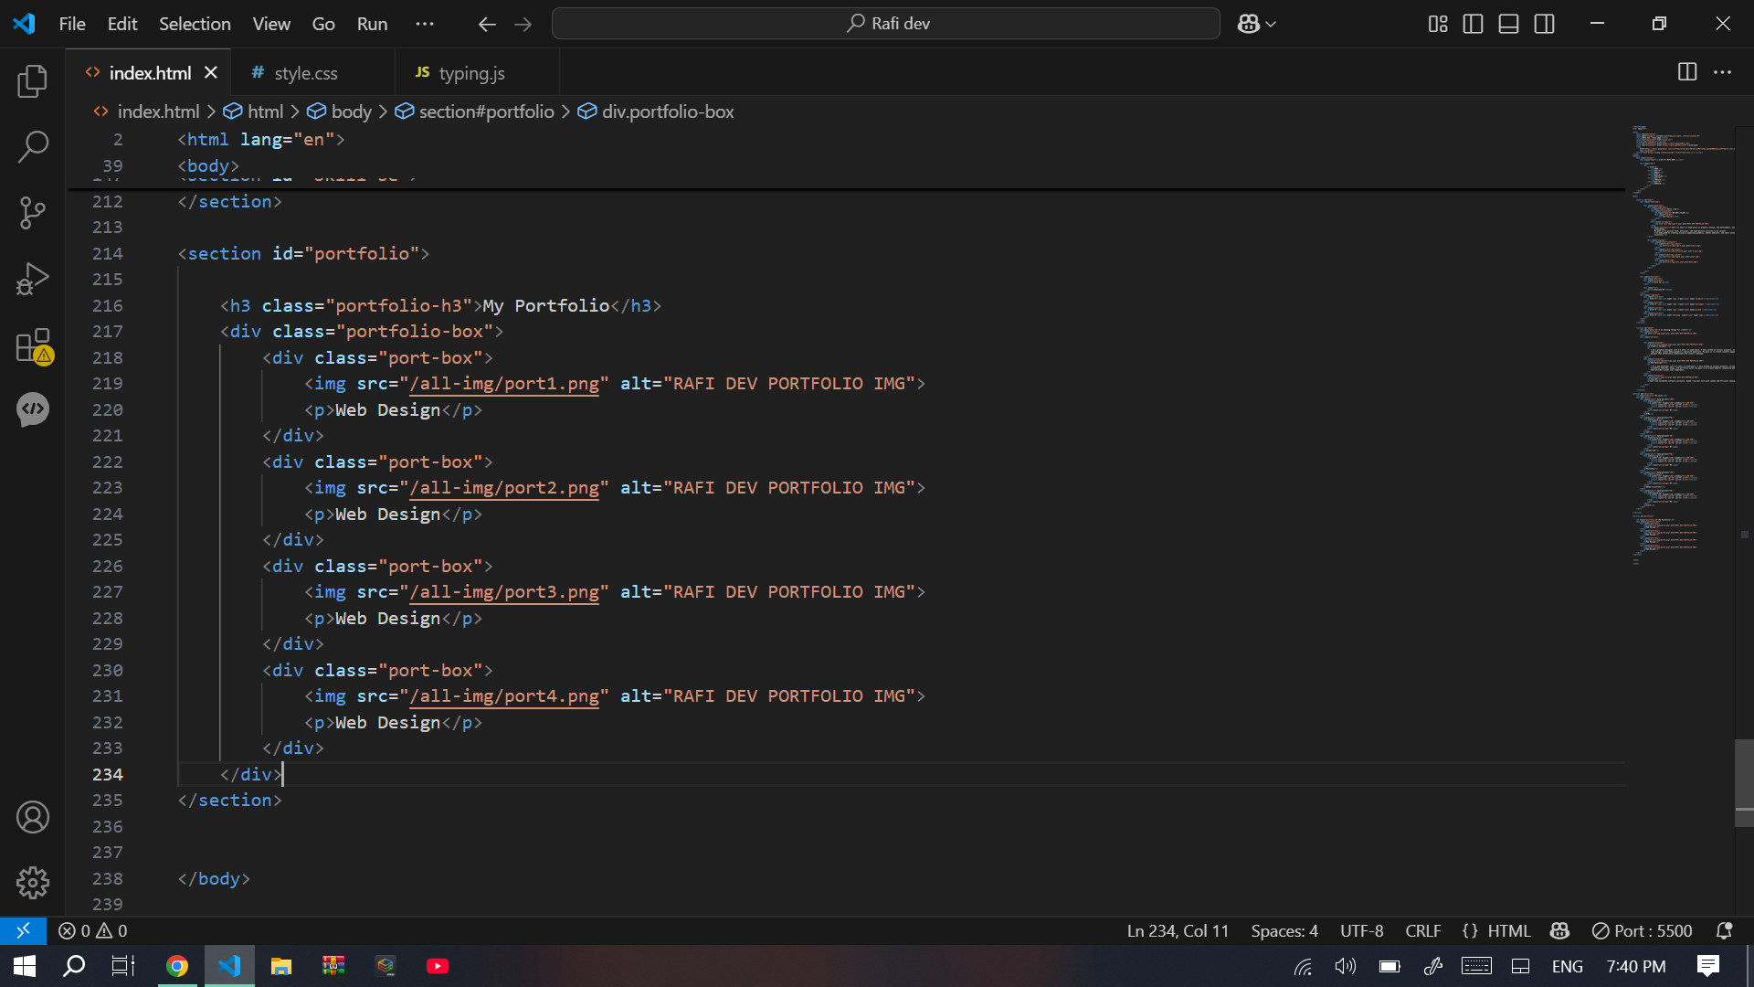
Task: Open the Accounts menu icon
Action: pos(33,817)
